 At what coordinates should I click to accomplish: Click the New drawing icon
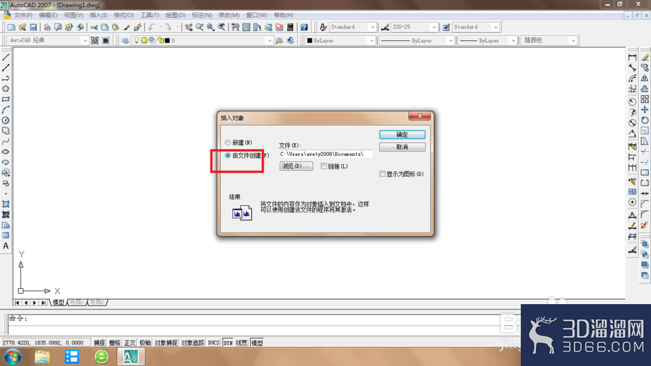pyautogui.click(x=11, y=27)
